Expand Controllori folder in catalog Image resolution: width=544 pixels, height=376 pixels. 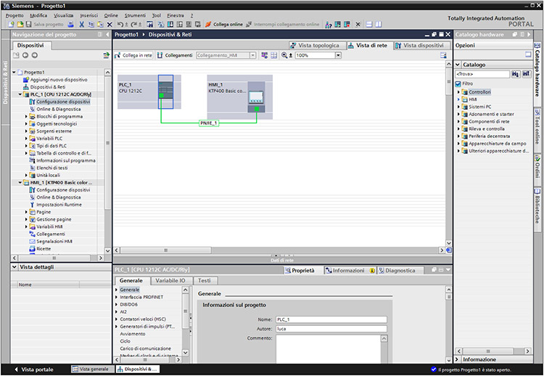click(458, 92)
